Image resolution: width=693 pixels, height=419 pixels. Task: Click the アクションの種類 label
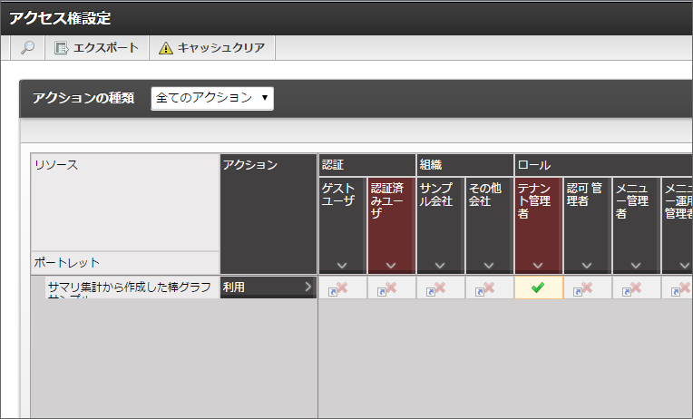[x=83, y=98]
